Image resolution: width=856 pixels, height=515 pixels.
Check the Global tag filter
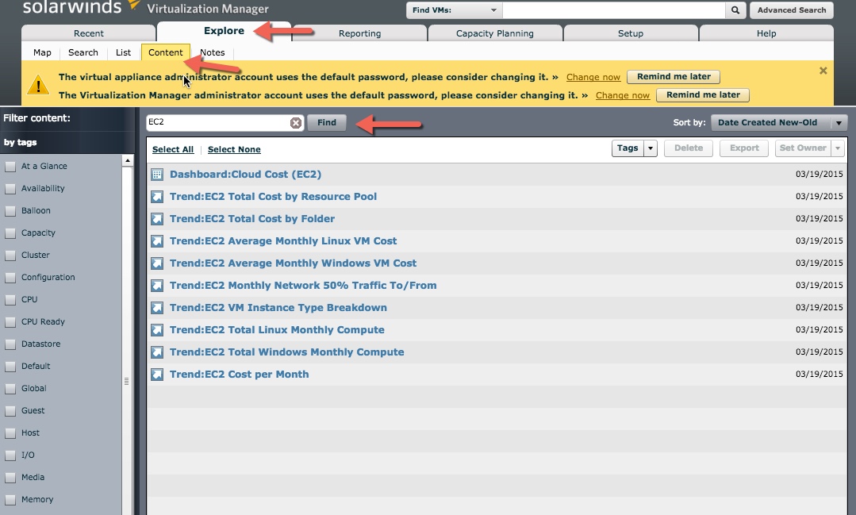(10, 389)
